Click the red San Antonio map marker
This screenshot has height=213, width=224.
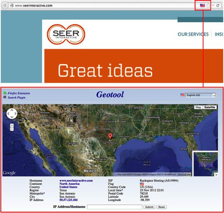110,137
